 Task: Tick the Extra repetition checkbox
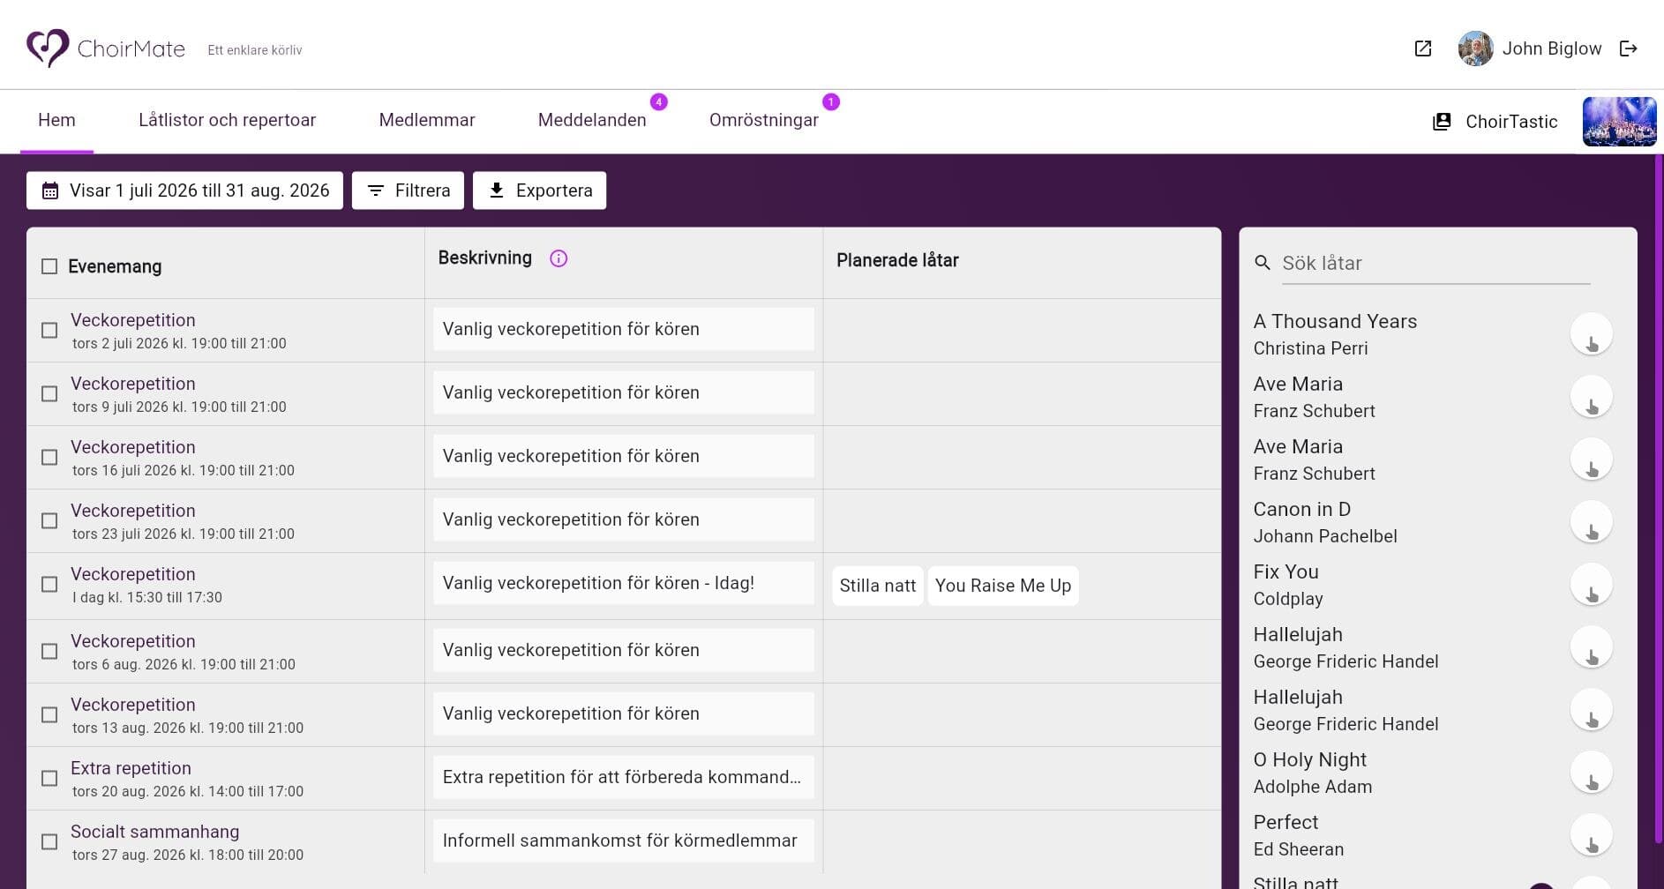(49, 778)
